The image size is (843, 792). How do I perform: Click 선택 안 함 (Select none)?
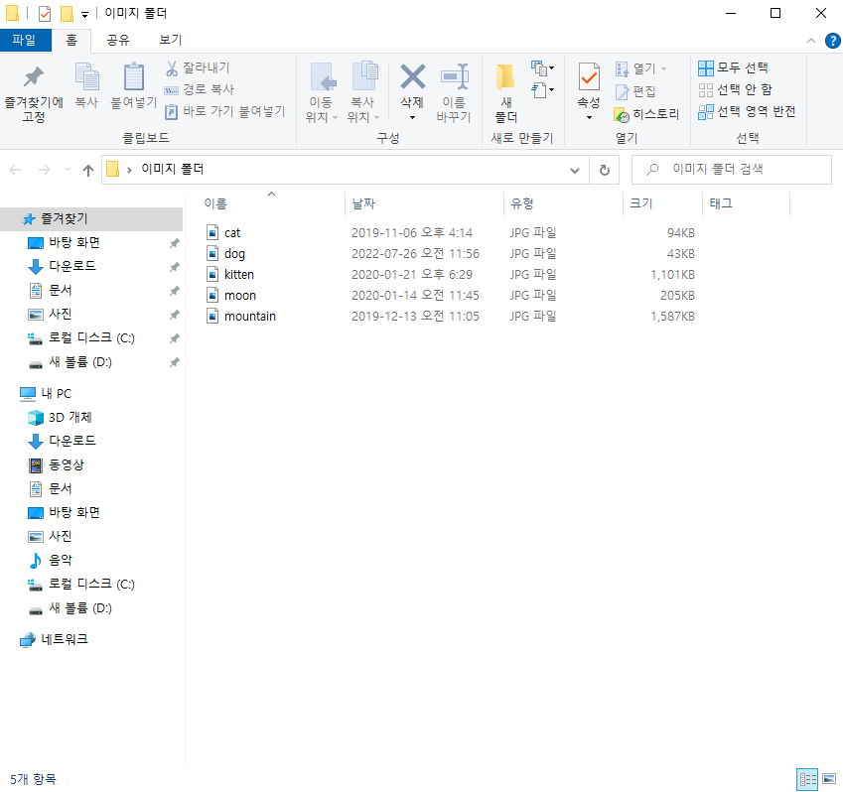(x=735, y=89)
